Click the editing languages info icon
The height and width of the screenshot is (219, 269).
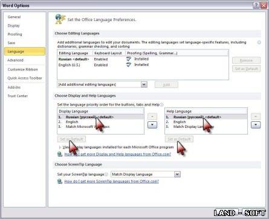(x=259, y=42)
